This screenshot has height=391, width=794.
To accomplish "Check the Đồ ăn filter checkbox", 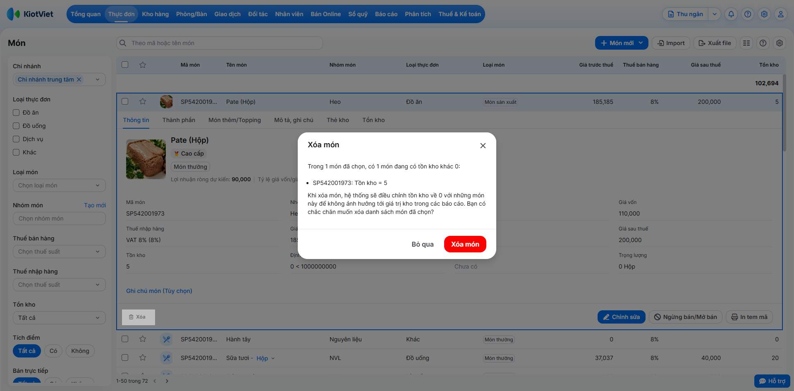I will tap(16, 113).
